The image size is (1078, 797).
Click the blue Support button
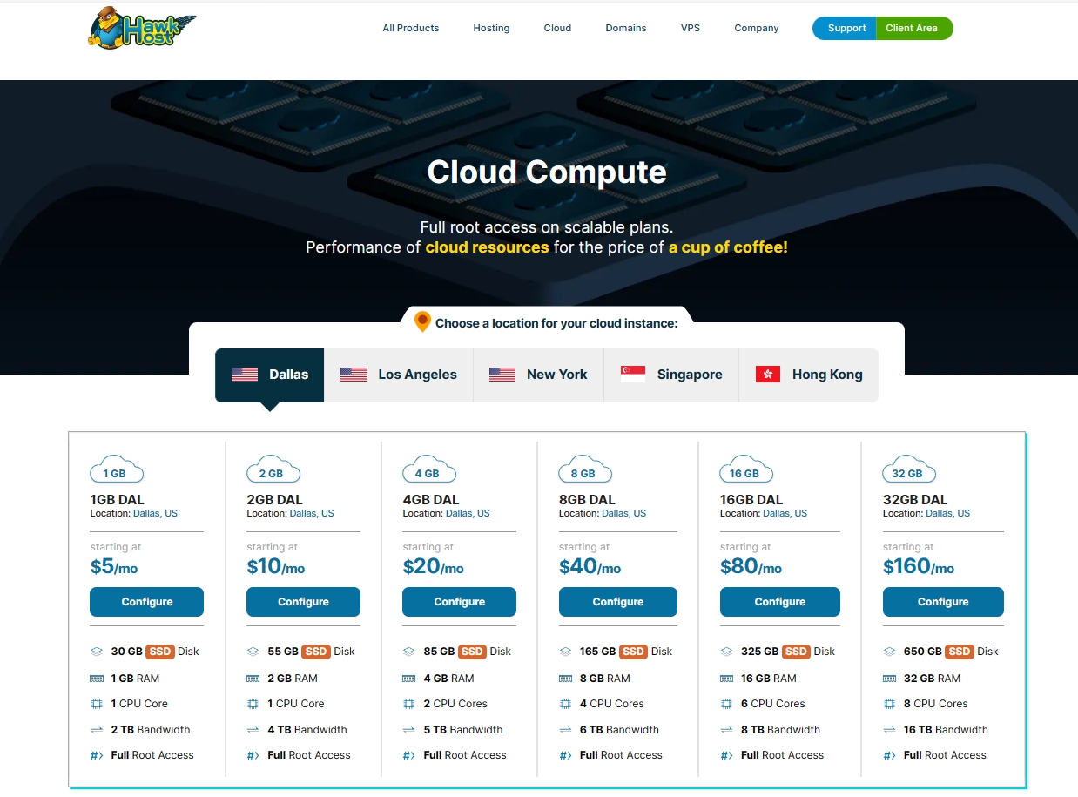(x=845, y=28)
